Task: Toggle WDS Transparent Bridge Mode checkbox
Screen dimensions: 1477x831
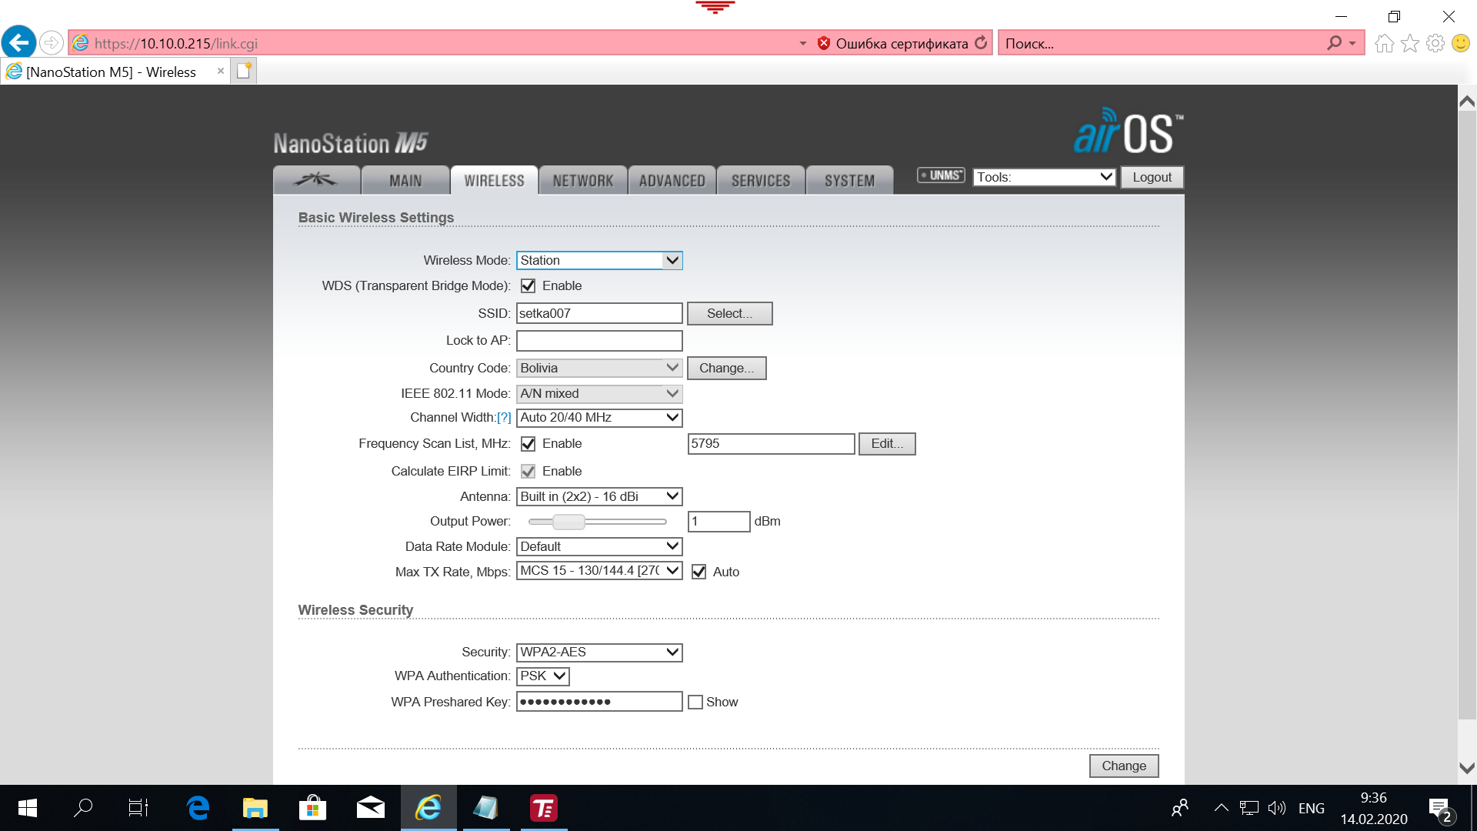Action: (528, 285)
